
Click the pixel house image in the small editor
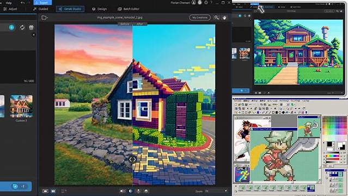[x=298, y=52]
